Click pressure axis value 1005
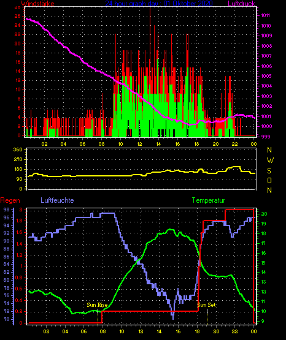The height and width of the screenshot is (340, 286). click(x=266, y=76)
